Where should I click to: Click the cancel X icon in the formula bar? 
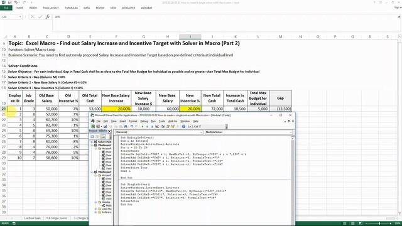pyautogui.click(x=32, y=17)
